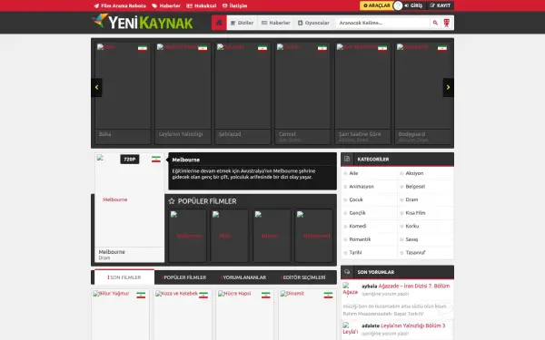Click the flag icon on the Baba card

click(143, 48)
